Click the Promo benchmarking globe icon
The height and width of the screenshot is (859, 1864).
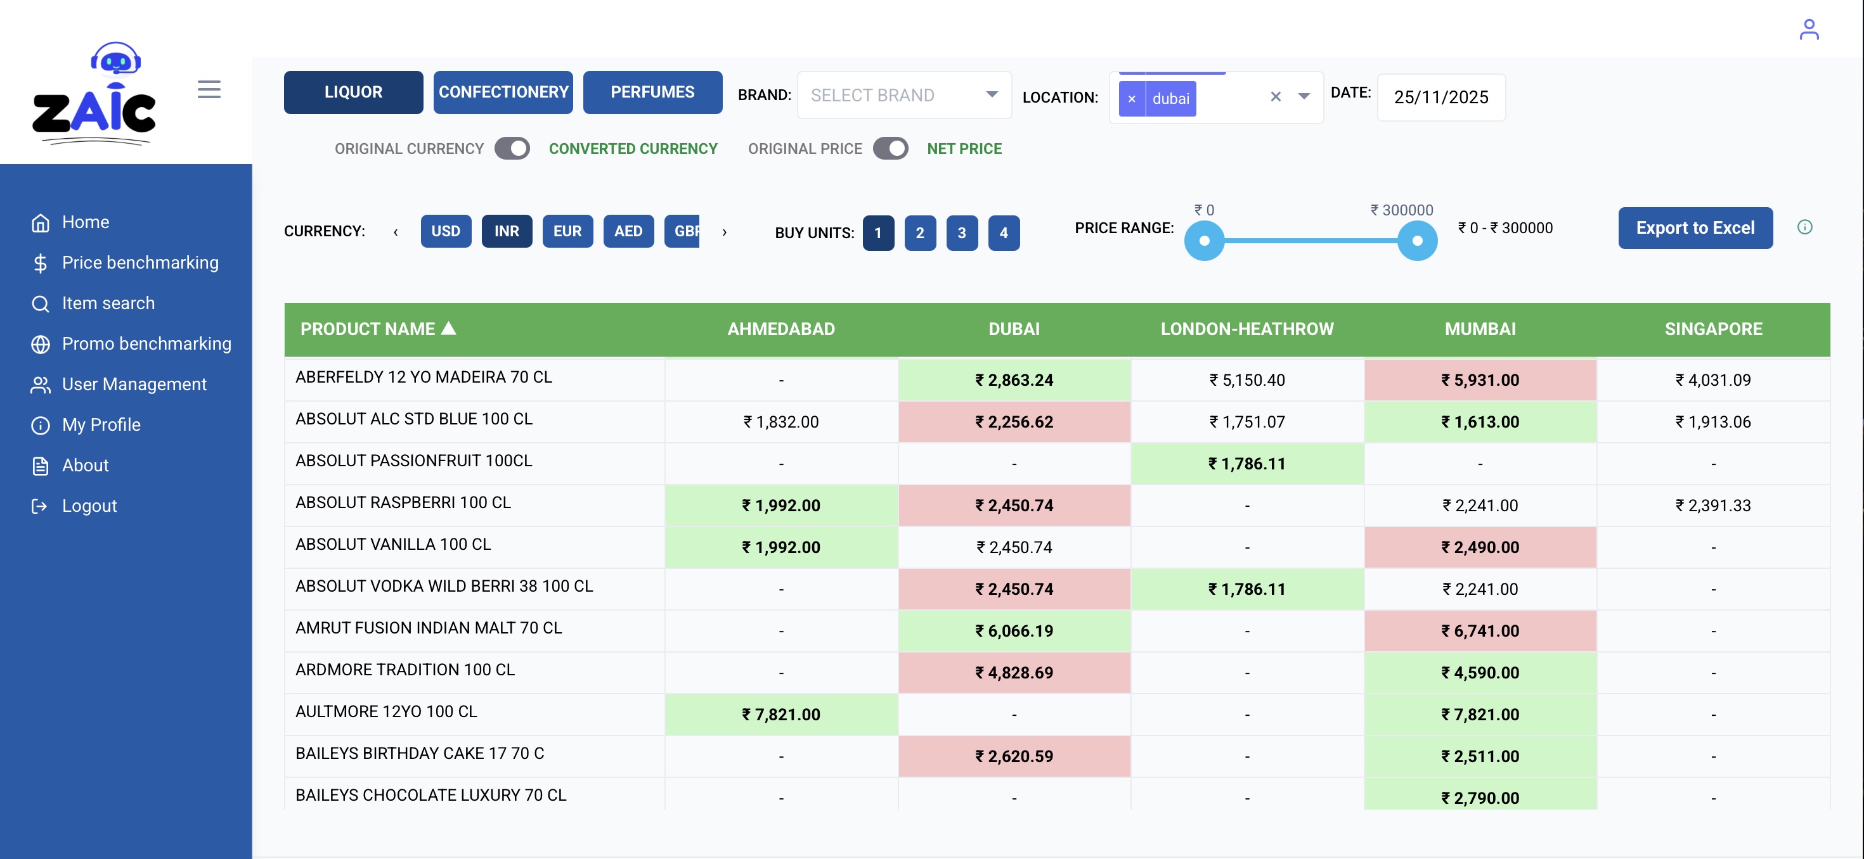(41, 343)
